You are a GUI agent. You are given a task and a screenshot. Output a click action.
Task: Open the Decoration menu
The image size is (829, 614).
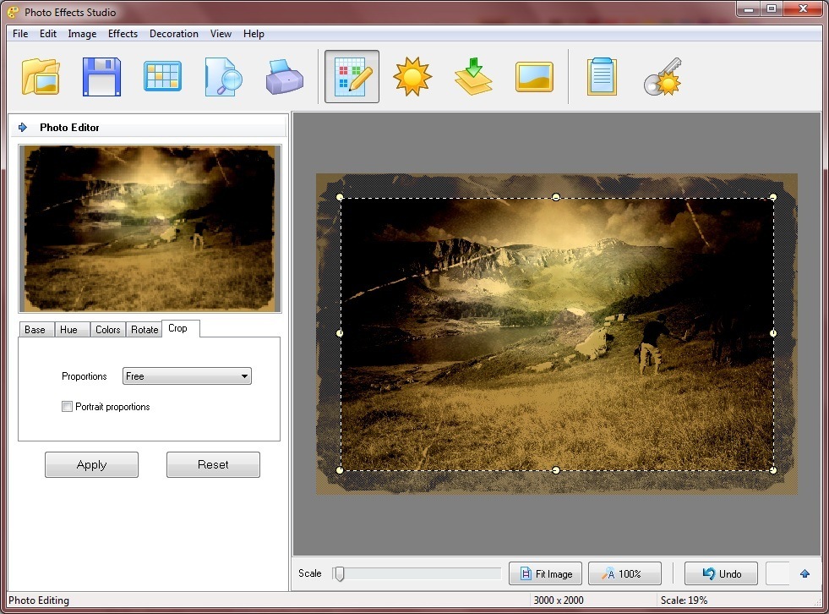click(x=173, y=34)
